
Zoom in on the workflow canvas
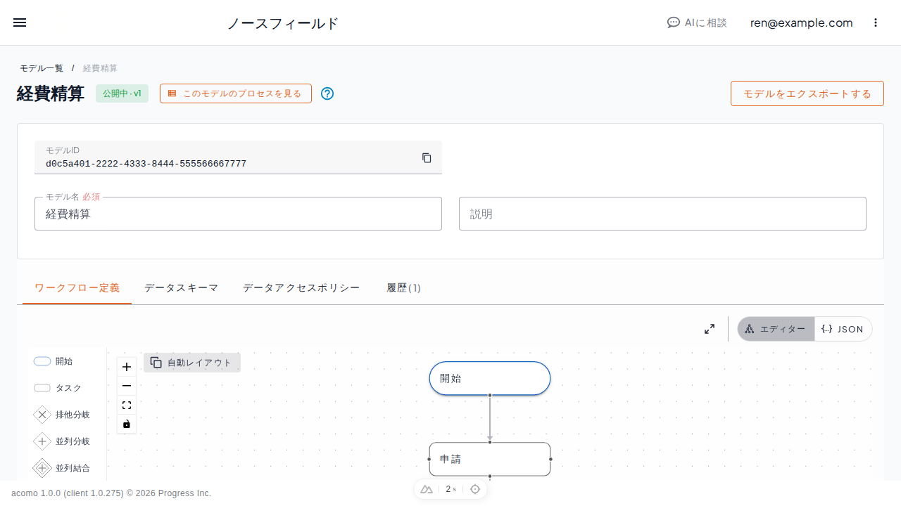(127, 367)
